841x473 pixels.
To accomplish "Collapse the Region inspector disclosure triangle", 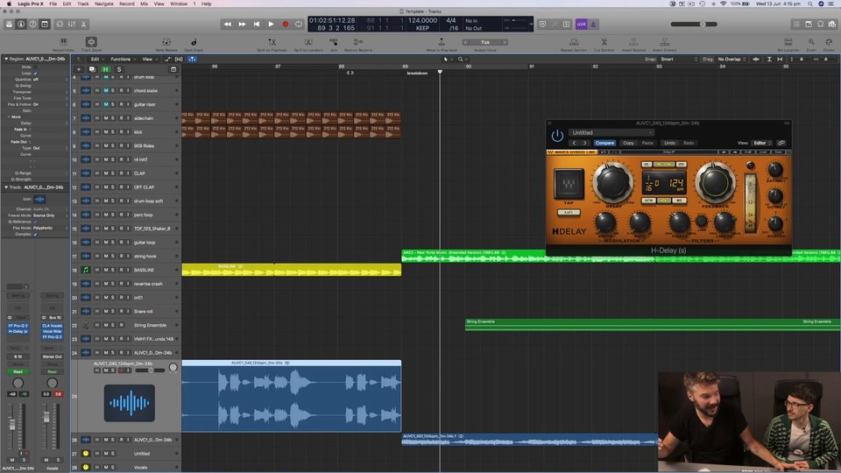I will (6, 59).
